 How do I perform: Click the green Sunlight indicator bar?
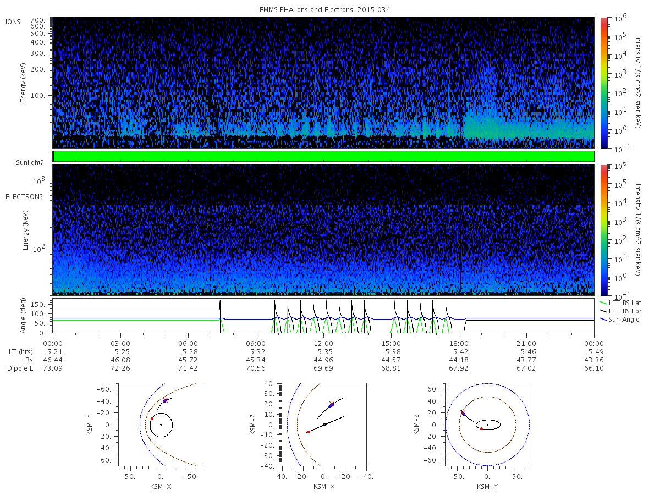tap(323, 156)
